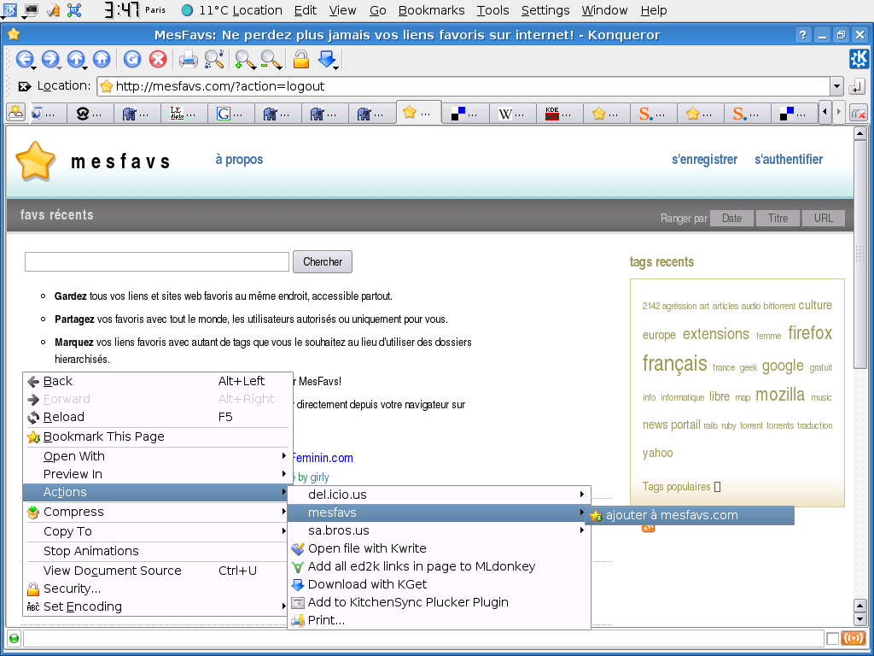The width and height of the screenshot is (874, 656).
Task: Stop loading with the red X icon
Action: click(x=158, y=59)
